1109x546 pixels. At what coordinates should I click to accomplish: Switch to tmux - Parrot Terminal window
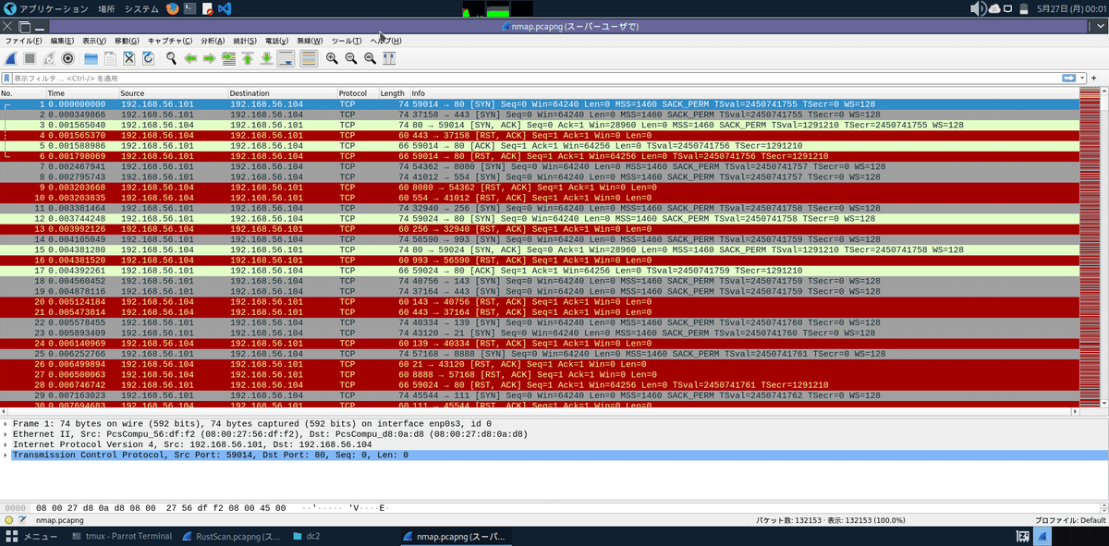pos(123,536)
